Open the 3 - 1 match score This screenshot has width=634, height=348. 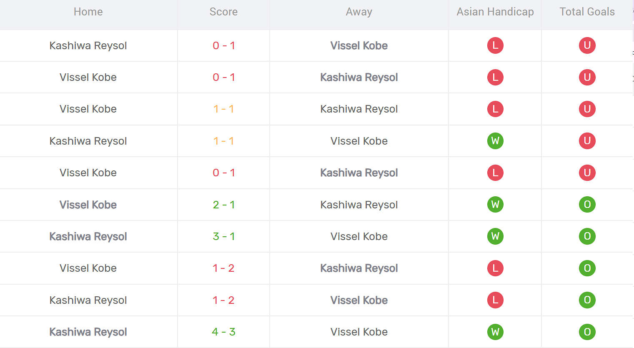(223, 236)
